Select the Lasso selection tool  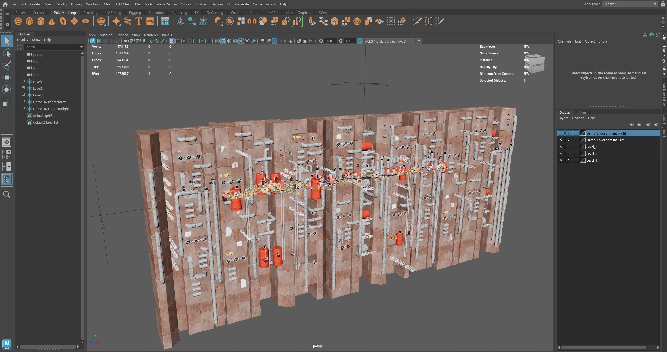[x=7, y=53]
